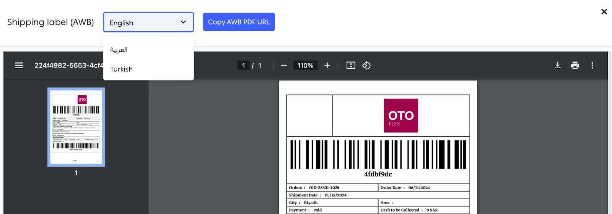Screen dimensions: 612x214
Task: Open the language dropdown showing English
Action: coord(148,22)
